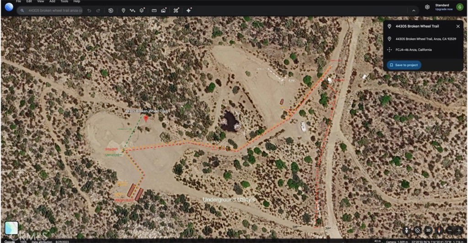Zoom in with the plus button
This screenshot has width=468, height=243.
pos(459,230)
